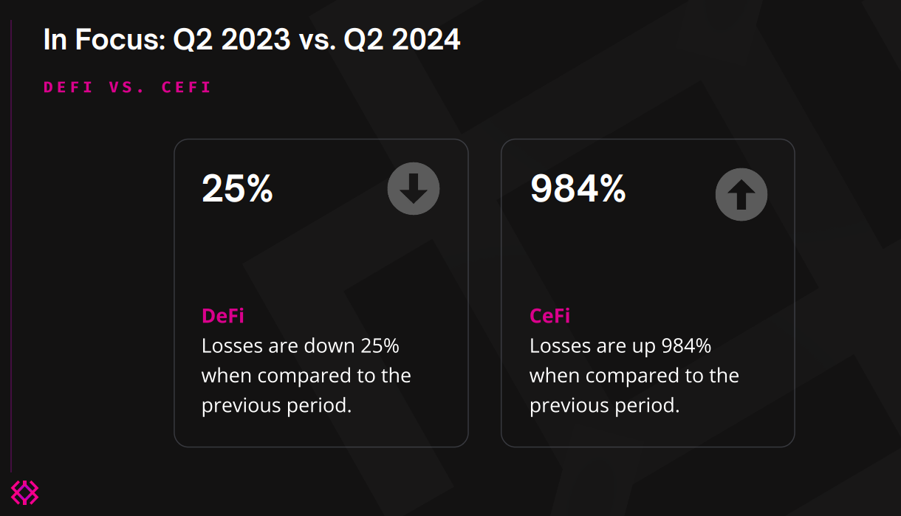Select the large 25% figure
The height and width of the screenshot is (516, 901).
pyautogui.click(x=237, y=189)
